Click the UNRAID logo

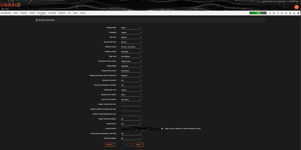tap(10, 5)
